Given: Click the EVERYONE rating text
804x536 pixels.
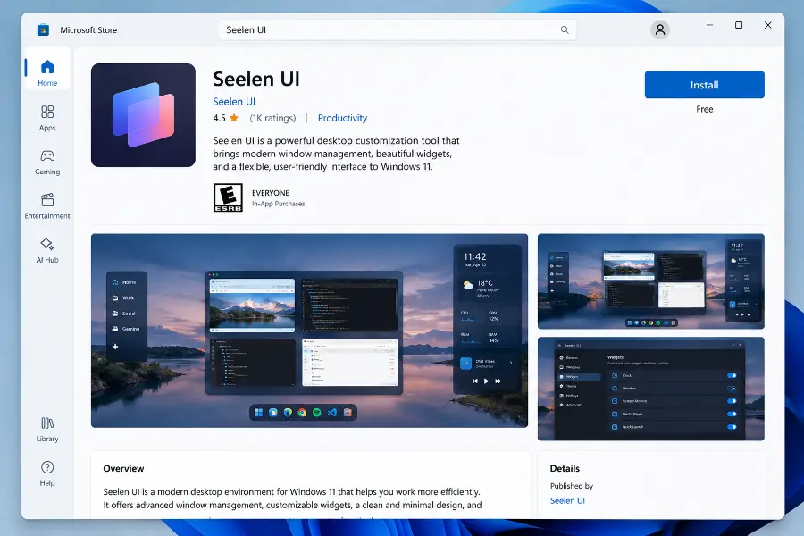Looking at the screenshot, I should click(271, 193).
